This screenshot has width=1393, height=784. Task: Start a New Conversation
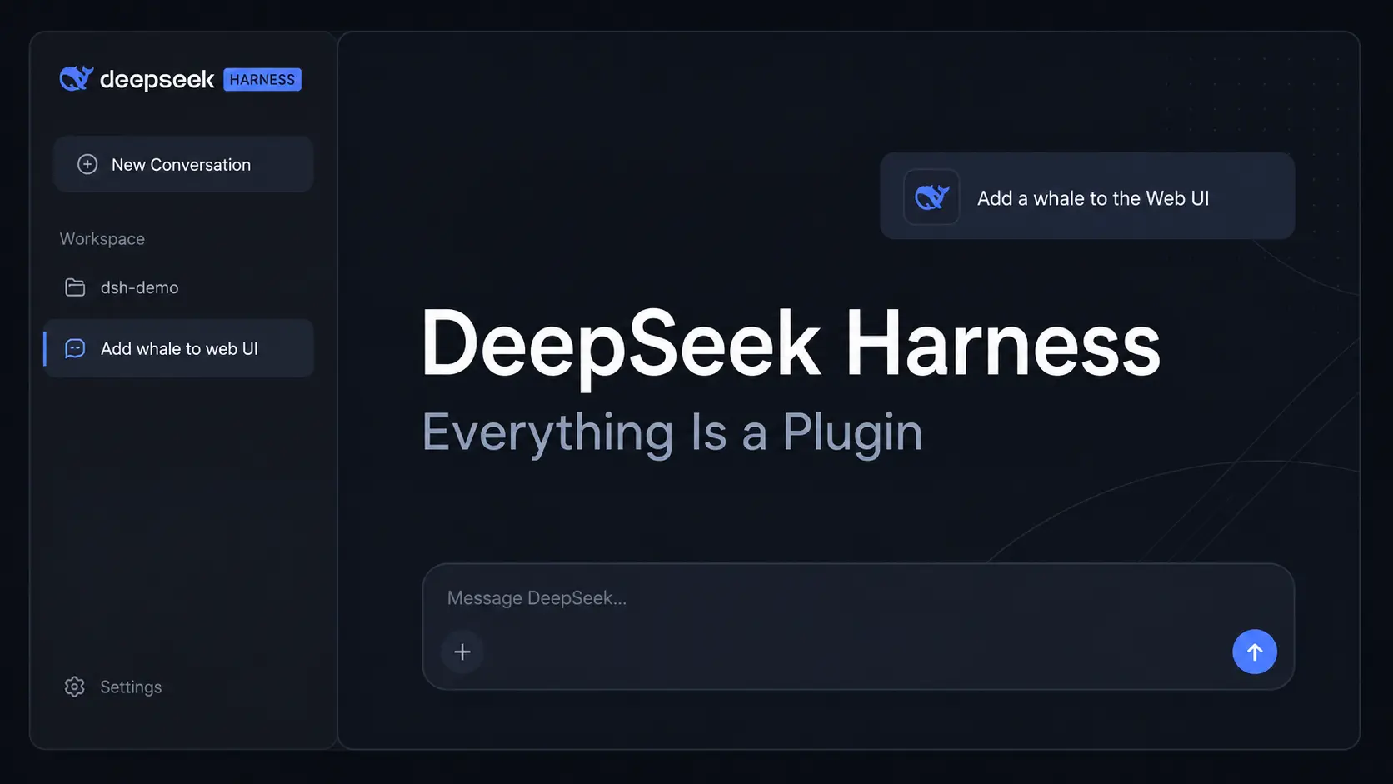183,164
